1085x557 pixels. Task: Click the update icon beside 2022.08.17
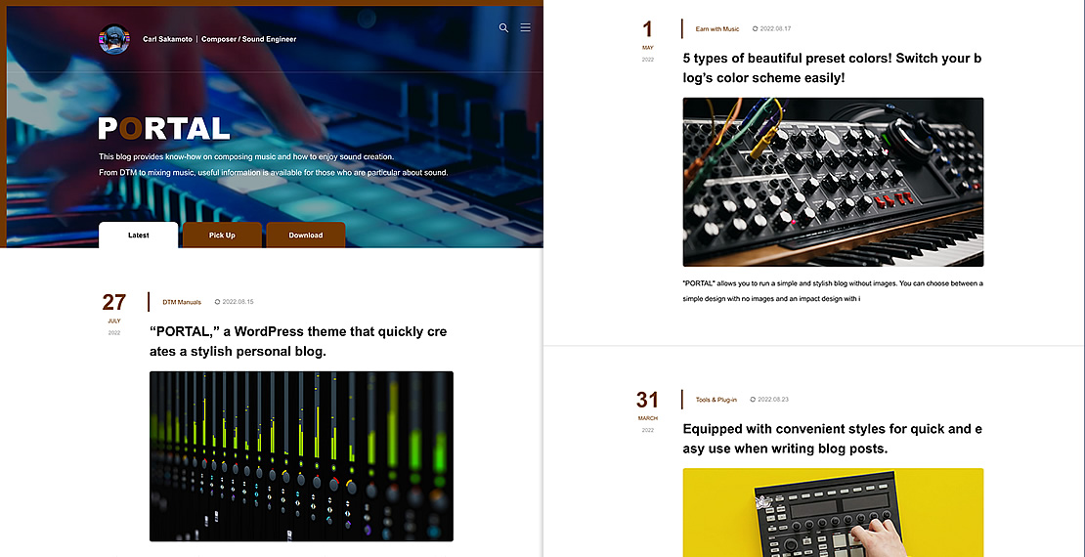tap(755, 29)
